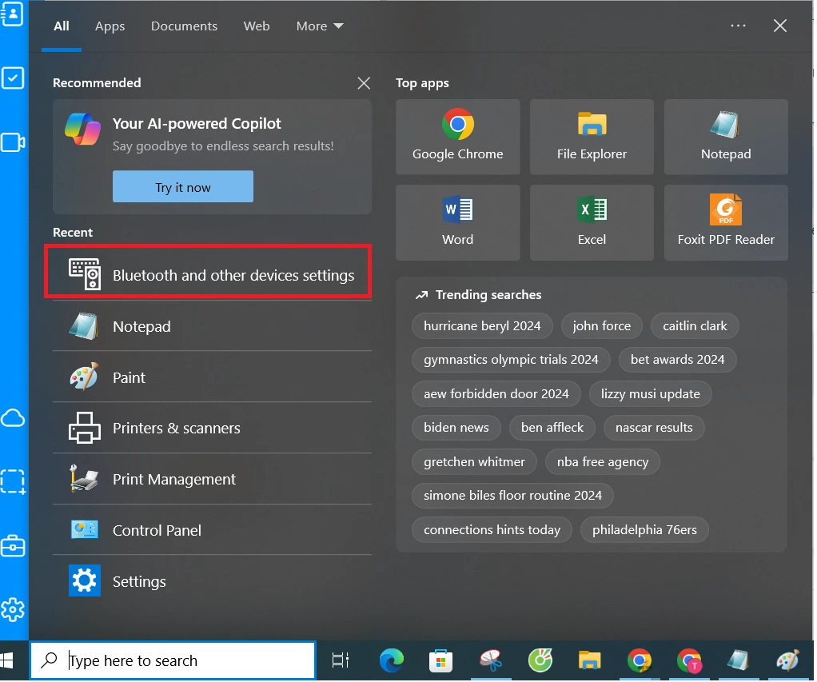Switch to the Apps tab
The width and height of the screenshot is (817, 682).
click(x=110, y=26)
